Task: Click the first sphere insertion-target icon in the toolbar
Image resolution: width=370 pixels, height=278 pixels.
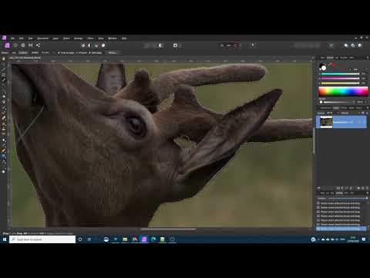Action: [346, 46]
